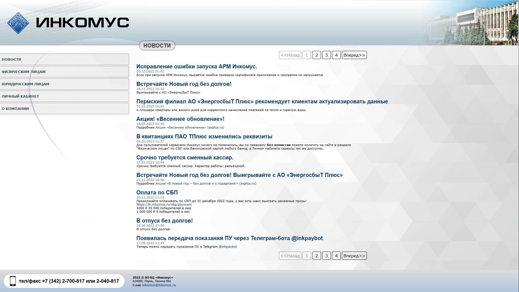
Task: Open headline dated 18.12.2023 'Встречайте Новый год без долгов!'
Action: point(184,84)
